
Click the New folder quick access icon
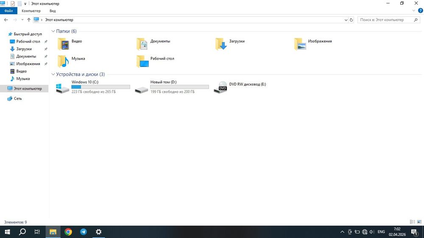coord(20,3)
